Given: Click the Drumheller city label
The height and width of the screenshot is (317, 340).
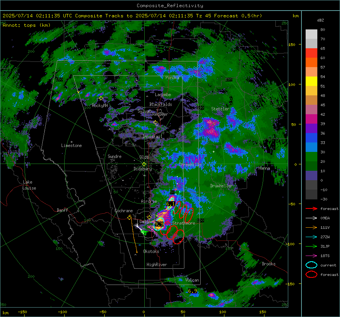Looking at the screenshot, I should point(221,186).
